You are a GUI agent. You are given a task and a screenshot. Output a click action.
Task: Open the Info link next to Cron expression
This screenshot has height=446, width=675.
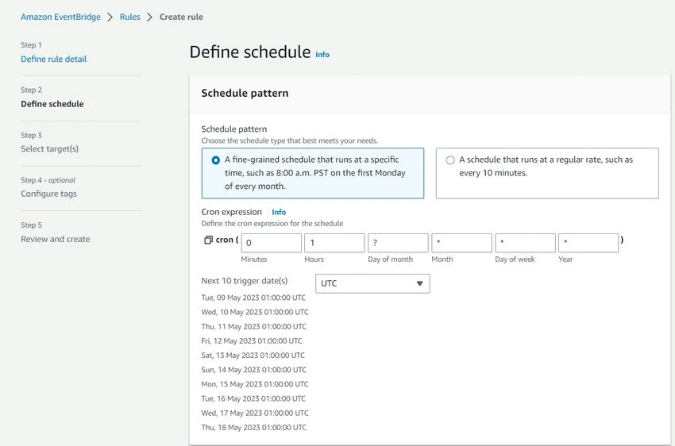tap(279, 212)
